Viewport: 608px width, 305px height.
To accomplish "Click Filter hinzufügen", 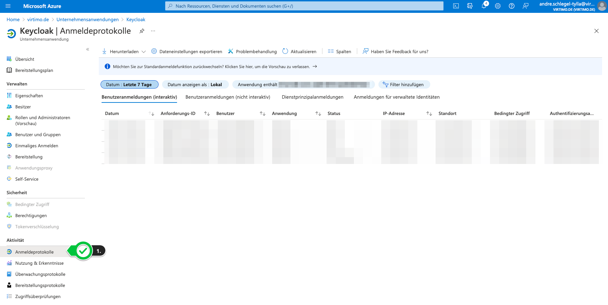I will pyautogui.click(x=404, y=84).
